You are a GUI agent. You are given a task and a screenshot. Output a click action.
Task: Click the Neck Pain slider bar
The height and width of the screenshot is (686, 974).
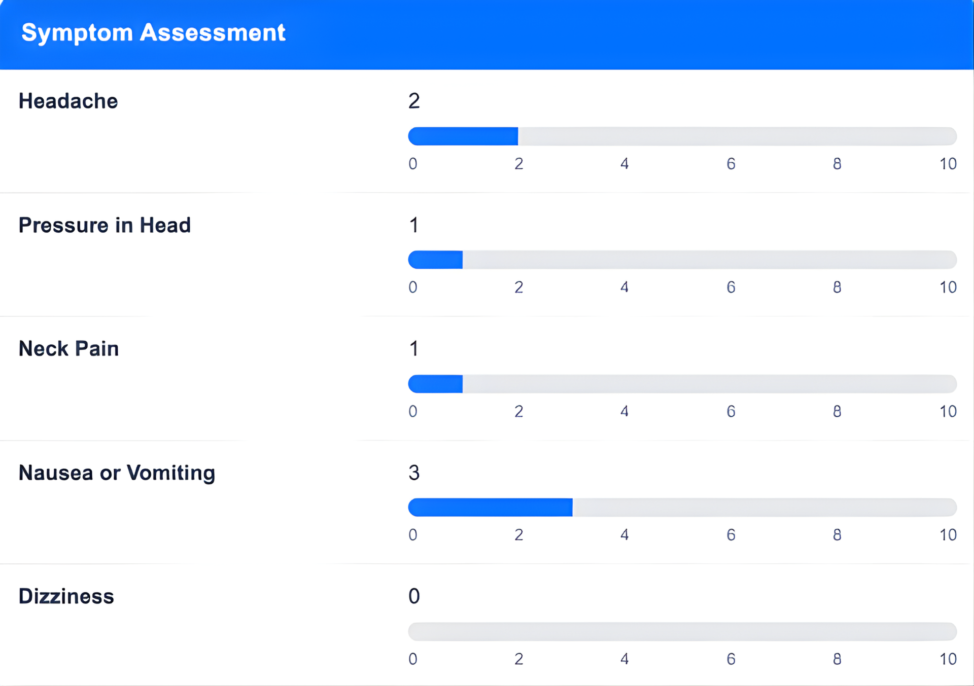[x=682, y=384]
